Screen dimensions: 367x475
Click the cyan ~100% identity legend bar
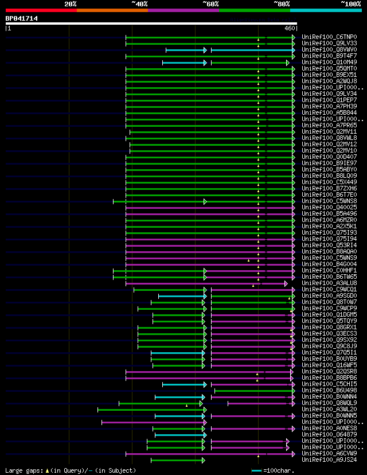(x=326, y=10)
